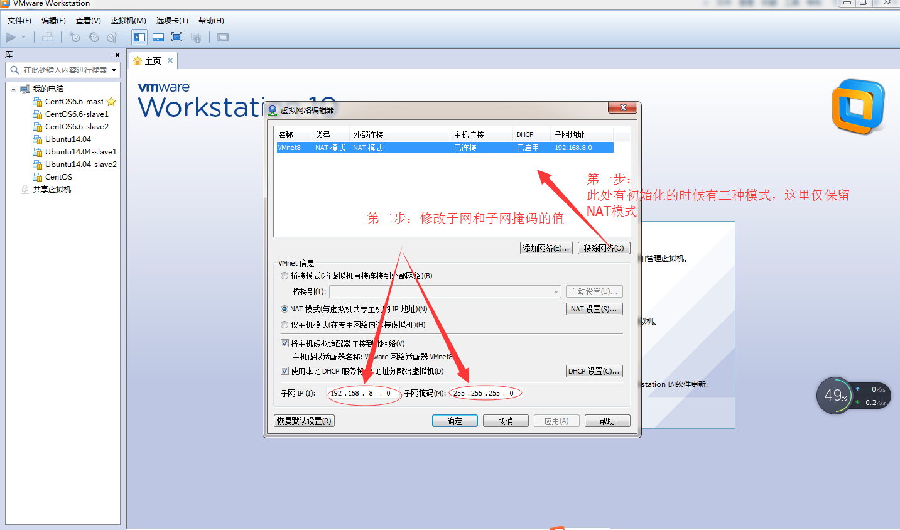
Task: Click the 恢复默认设置(R) button
Action: [305, 421]
